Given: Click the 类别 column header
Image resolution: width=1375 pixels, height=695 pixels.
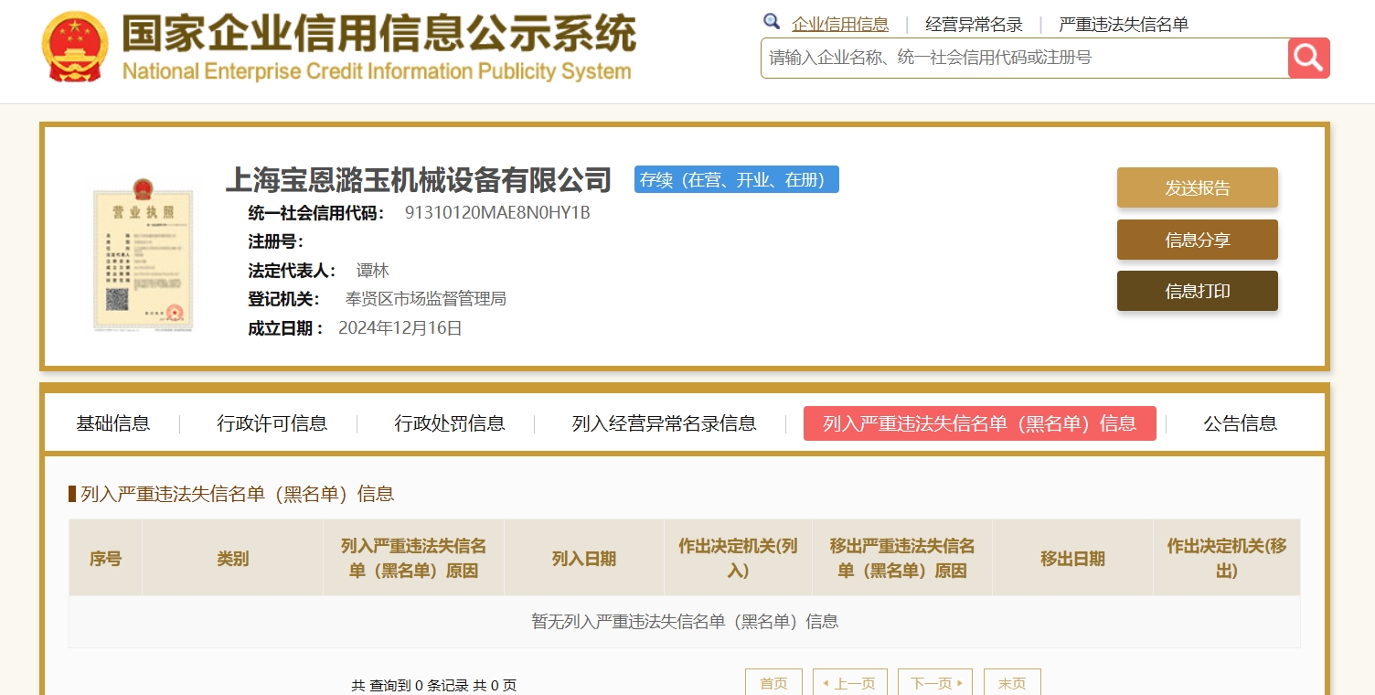Looking at the screenshot, I should 232,559.
